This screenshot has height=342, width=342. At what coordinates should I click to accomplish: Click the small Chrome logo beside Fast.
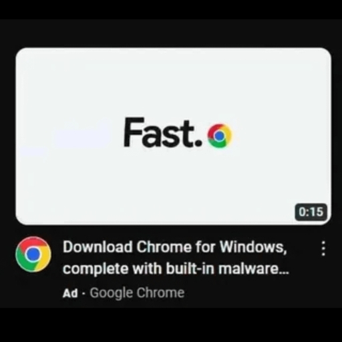220,136
